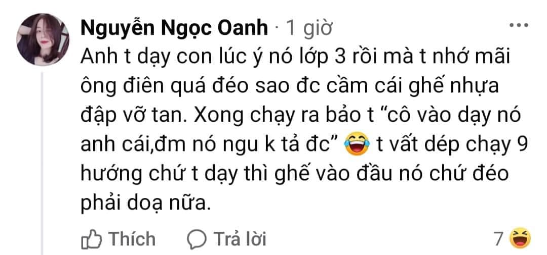Open the laughing reaction emoji list

(520, 239)
